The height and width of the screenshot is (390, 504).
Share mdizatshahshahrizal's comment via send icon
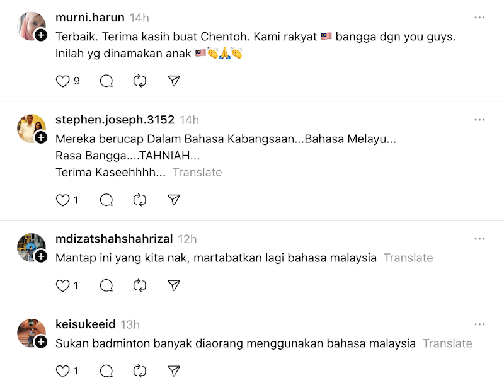click(x=174, y=285)
